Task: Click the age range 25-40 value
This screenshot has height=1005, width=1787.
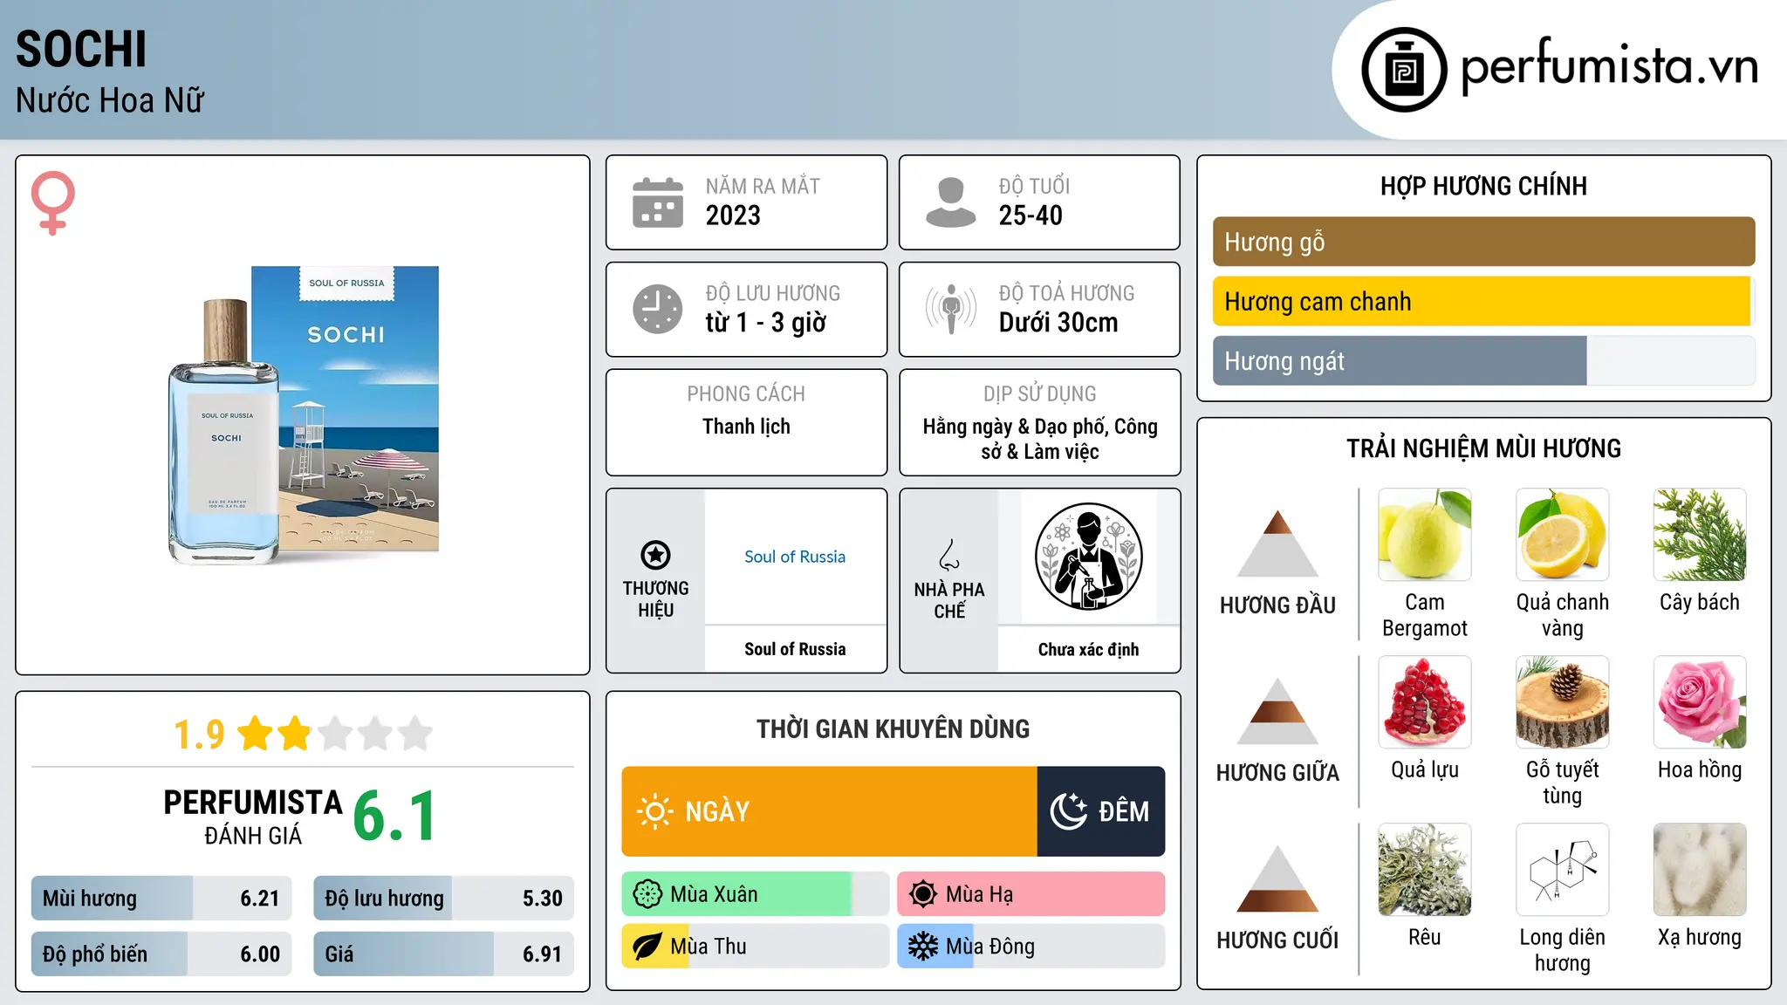Action: click(1030, 215)
